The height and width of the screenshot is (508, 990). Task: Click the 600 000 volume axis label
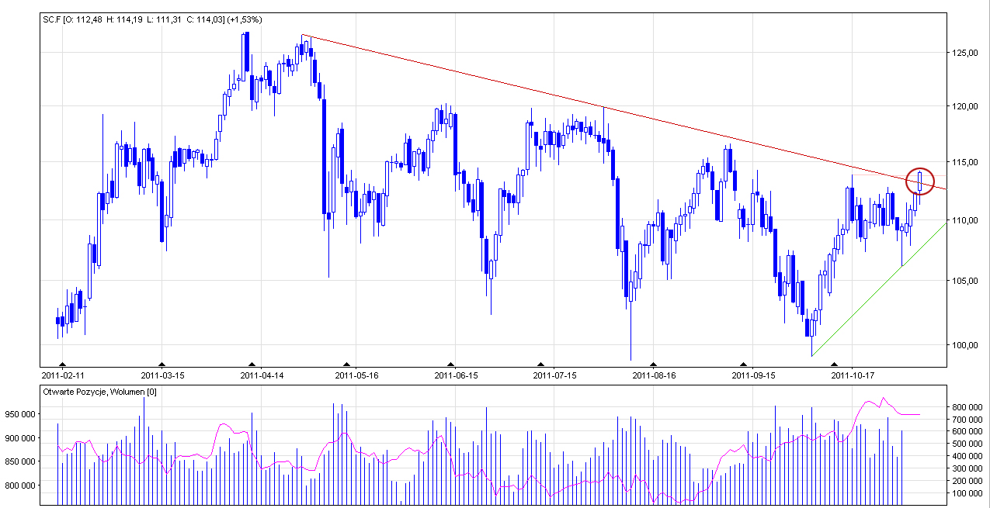[x=968, y=431]
